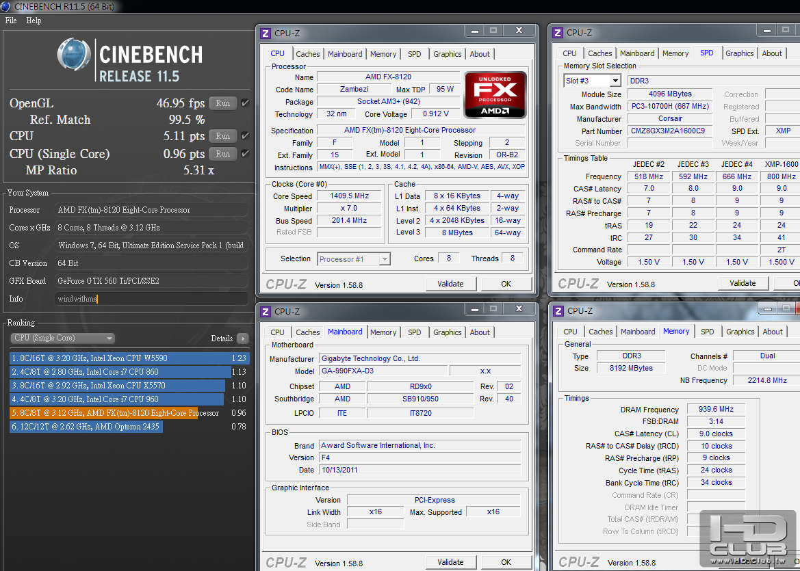
Task: Open SPD tab in the Mainboard window
Action: click(x=414, y=332)
